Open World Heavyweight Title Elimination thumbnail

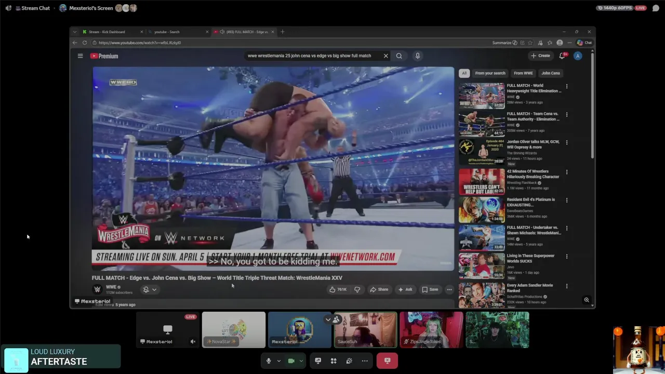482,96
